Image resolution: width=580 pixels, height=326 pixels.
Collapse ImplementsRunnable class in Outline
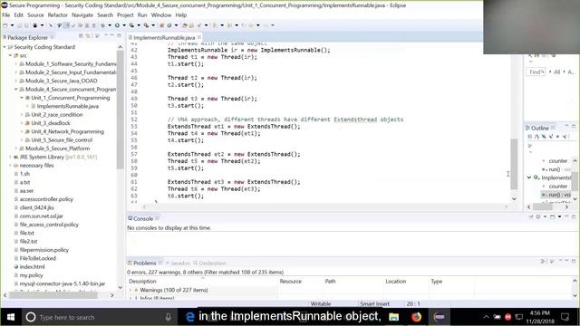point(529,177)
